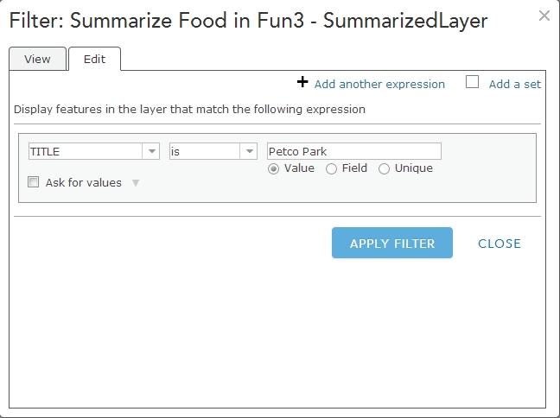Click the Petco Park value text box
Viewport: 560px width, 418px height.
[354, 151]
